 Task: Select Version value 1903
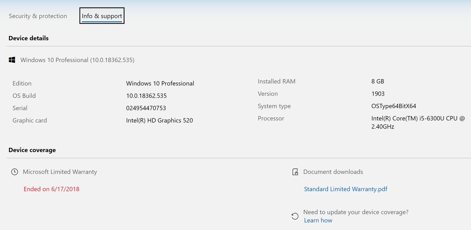pos(378,94)
